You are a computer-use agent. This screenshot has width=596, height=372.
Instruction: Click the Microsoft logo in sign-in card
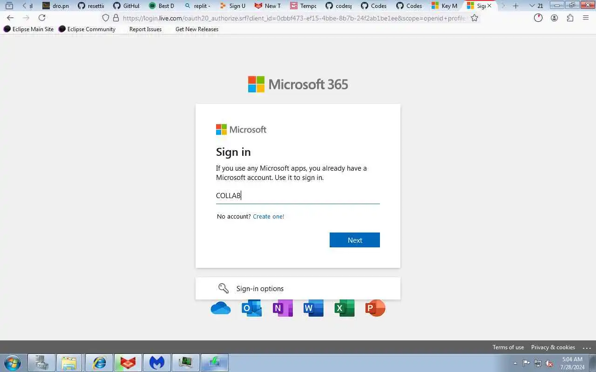tap(241, 130)
